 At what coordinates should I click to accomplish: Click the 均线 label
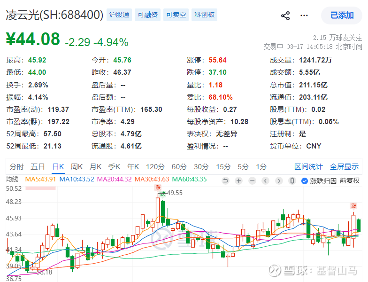pyautogui.click(x=12, y=180)
